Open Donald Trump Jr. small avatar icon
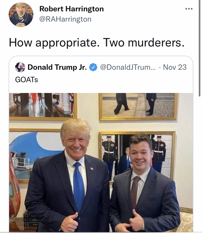 [x=20, y=67]
